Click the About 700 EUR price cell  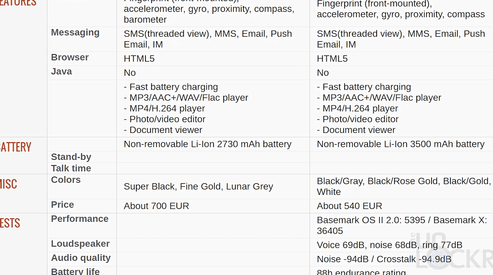(156, 206)
